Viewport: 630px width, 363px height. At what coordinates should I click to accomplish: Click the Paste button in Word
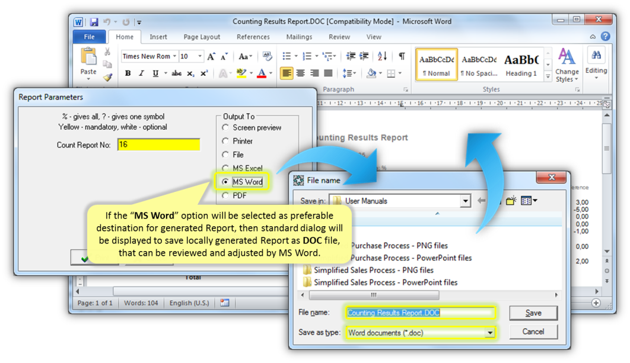tap(88, 63)
